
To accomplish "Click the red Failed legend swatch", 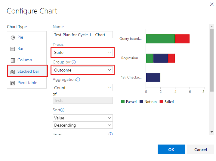I will tap(161, 101).
